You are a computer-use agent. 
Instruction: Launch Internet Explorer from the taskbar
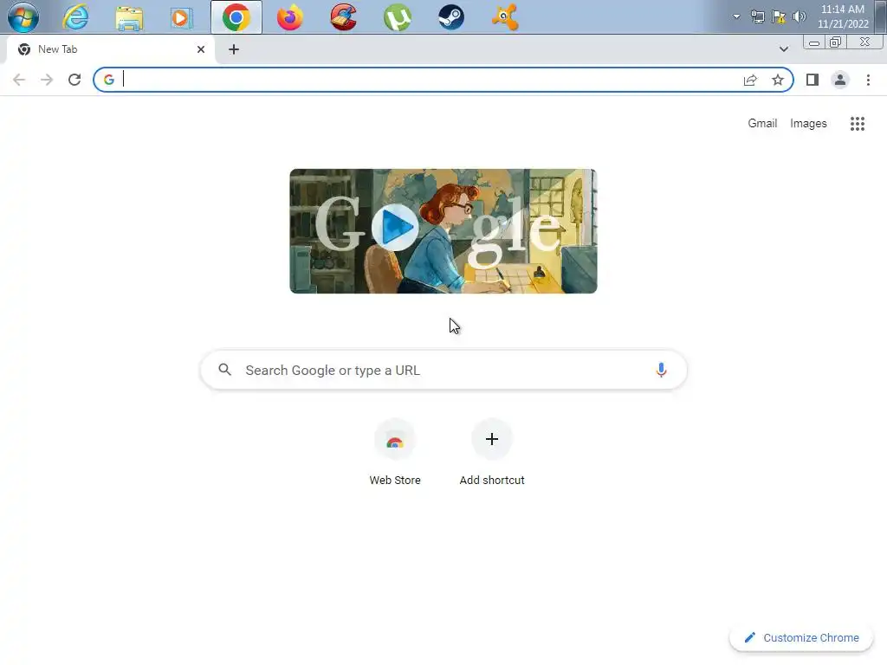(75, 17)
